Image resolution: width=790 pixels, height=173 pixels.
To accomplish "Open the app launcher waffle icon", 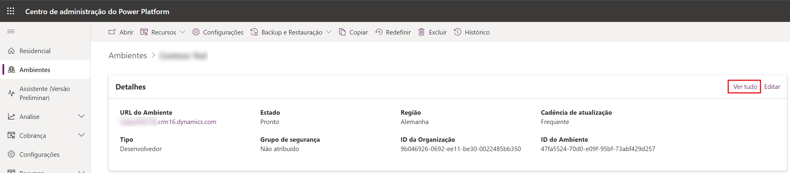I will pos(11,11).
